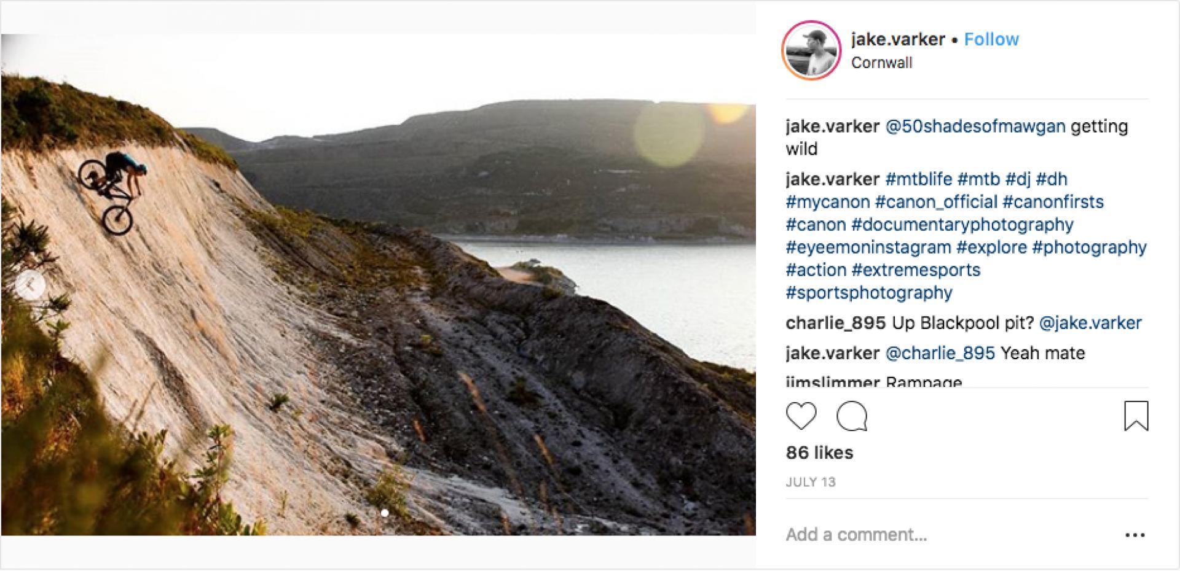Go to previous photo with left arrow
This screenshot has height=571, width=1180.
pos(29,285)
